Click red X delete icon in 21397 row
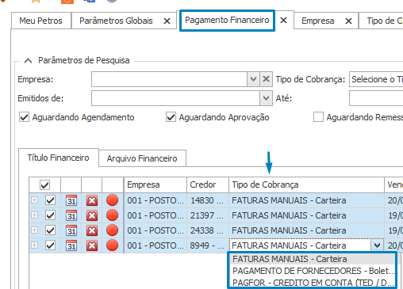 click(x=92, y=215)
